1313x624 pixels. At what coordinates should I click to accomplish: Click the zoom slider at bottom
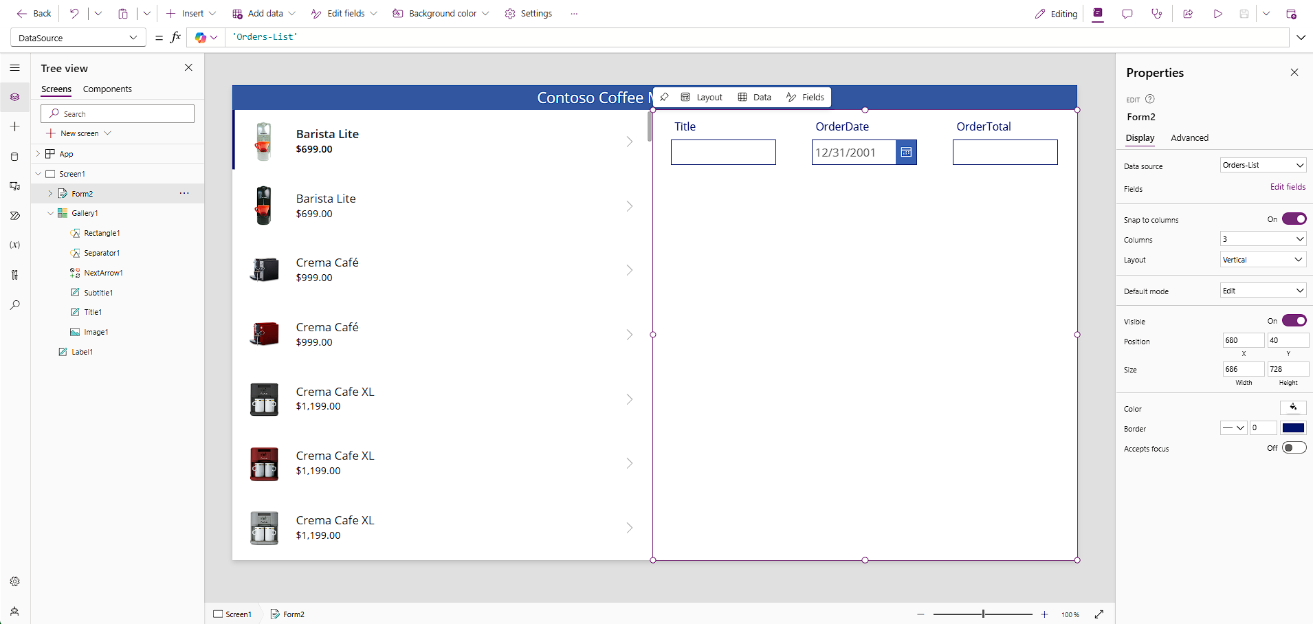(983, 614)
